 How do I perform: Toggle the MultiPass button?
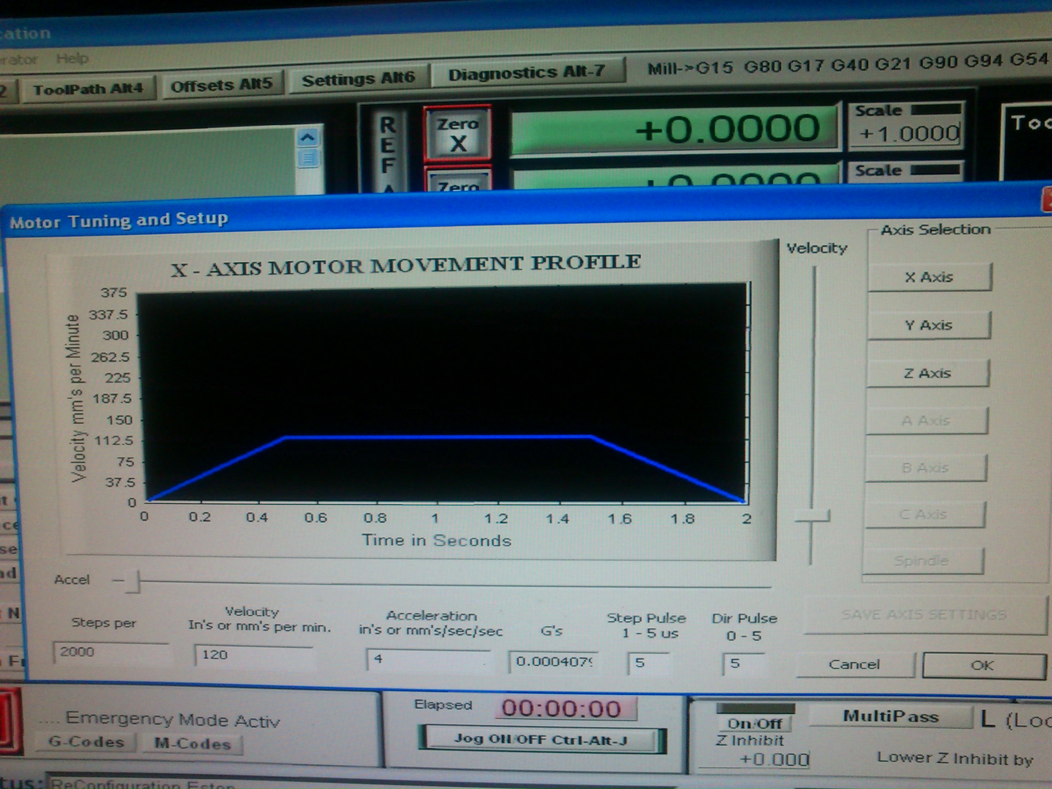pos(890,717)
